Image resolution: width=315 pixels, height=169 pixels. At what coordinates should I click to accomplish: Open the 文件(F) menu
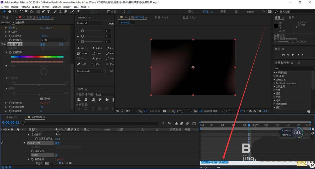pos(5,7)
